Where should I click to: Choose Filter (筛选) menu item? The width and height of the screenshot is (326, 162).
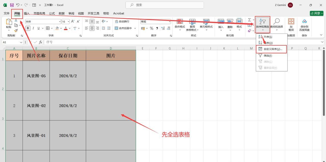tap(271, 55)
